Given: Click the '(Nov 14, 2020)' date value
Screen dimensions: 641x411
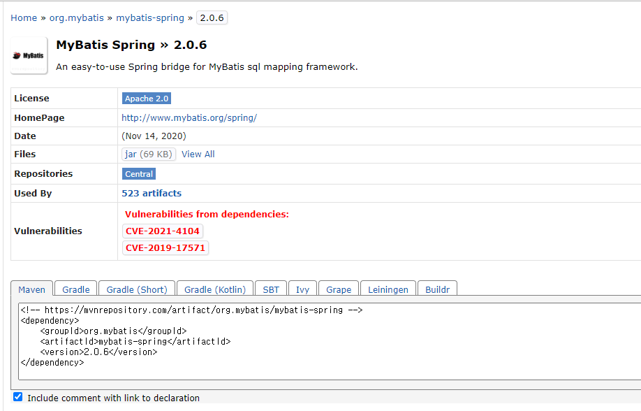Looking at the screenshot, I should (x=154, y=136).
